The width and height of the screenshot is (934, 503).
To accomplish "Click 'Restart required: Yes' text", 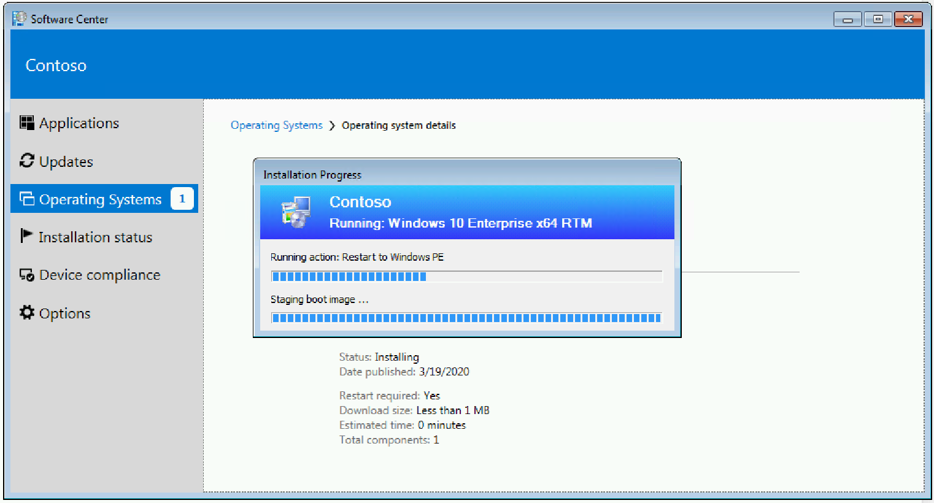I will click(390, 396).
